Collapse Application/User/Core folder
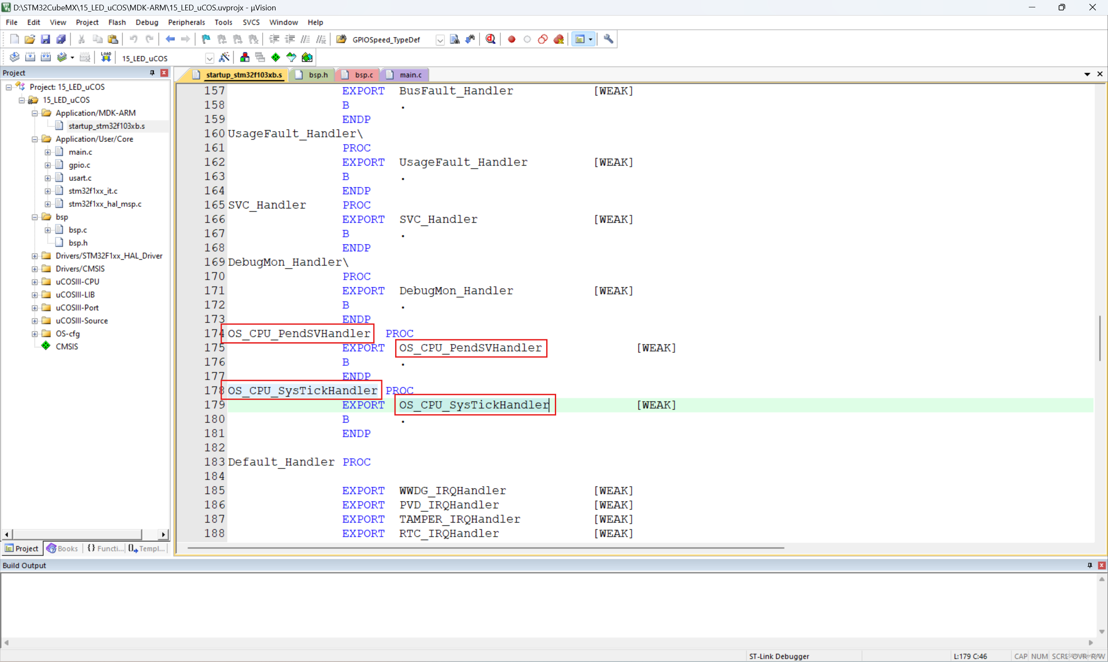This screenshot has width=1108, height=662. pyautogui.click(x=35, y=139)
